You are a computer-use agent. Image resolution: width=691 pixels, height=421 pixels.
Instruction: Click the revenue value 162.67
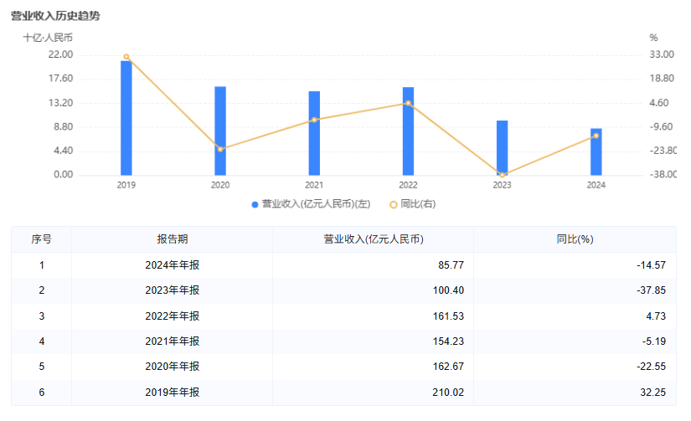click(448, 367)
